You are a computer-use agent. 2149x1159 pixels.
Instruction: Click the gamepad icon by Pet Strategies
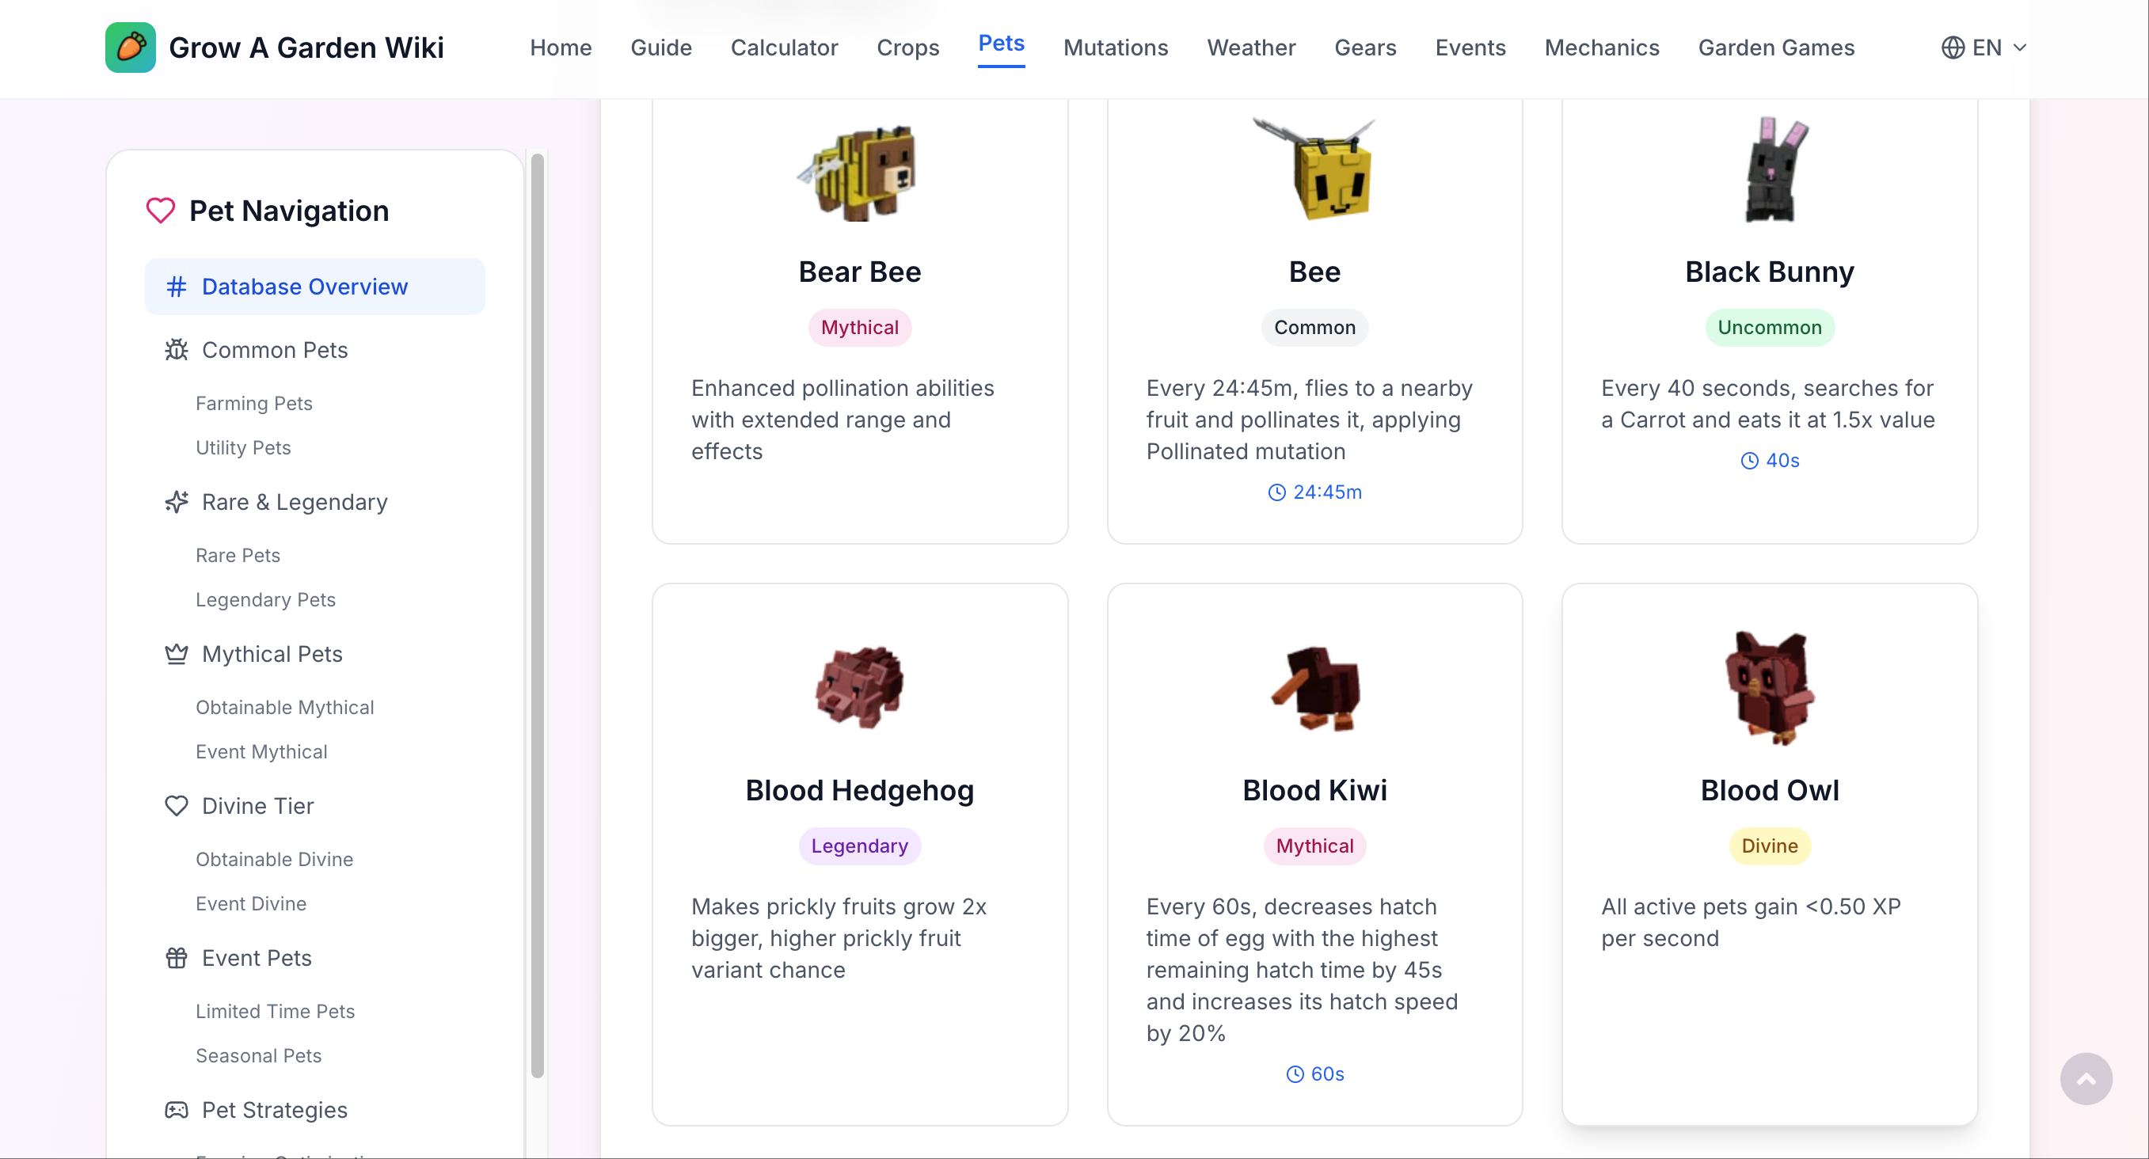[176, 1109]
